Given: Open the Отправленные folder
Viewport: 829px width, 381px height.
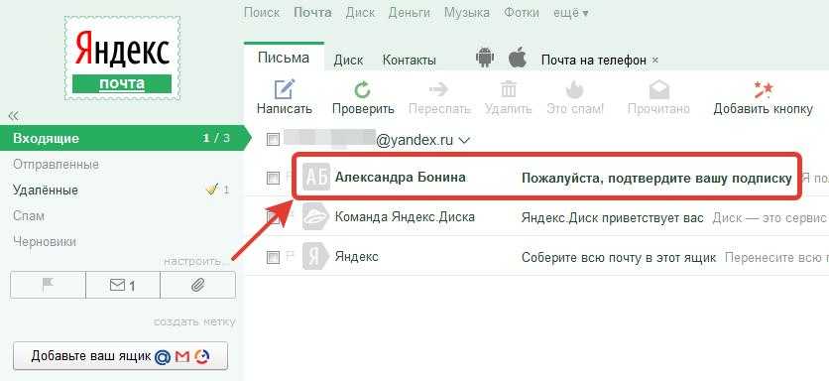Looking at the screenshot, I should tap(56, 165).
